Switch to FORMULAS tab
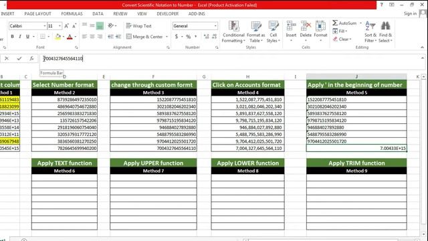This screenshot has width=428, height=241. (72, 13)
